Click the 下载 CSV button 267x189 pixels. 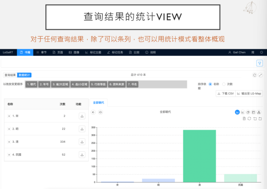point(226,94)
